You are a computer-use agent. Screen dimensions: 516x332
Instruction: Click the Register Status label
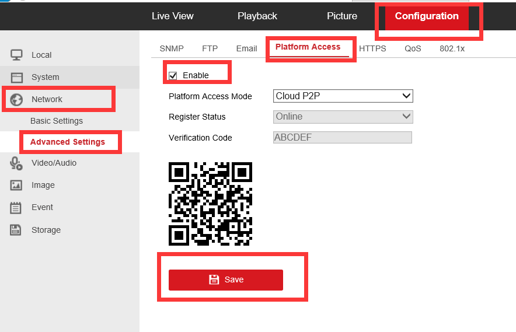197,117
